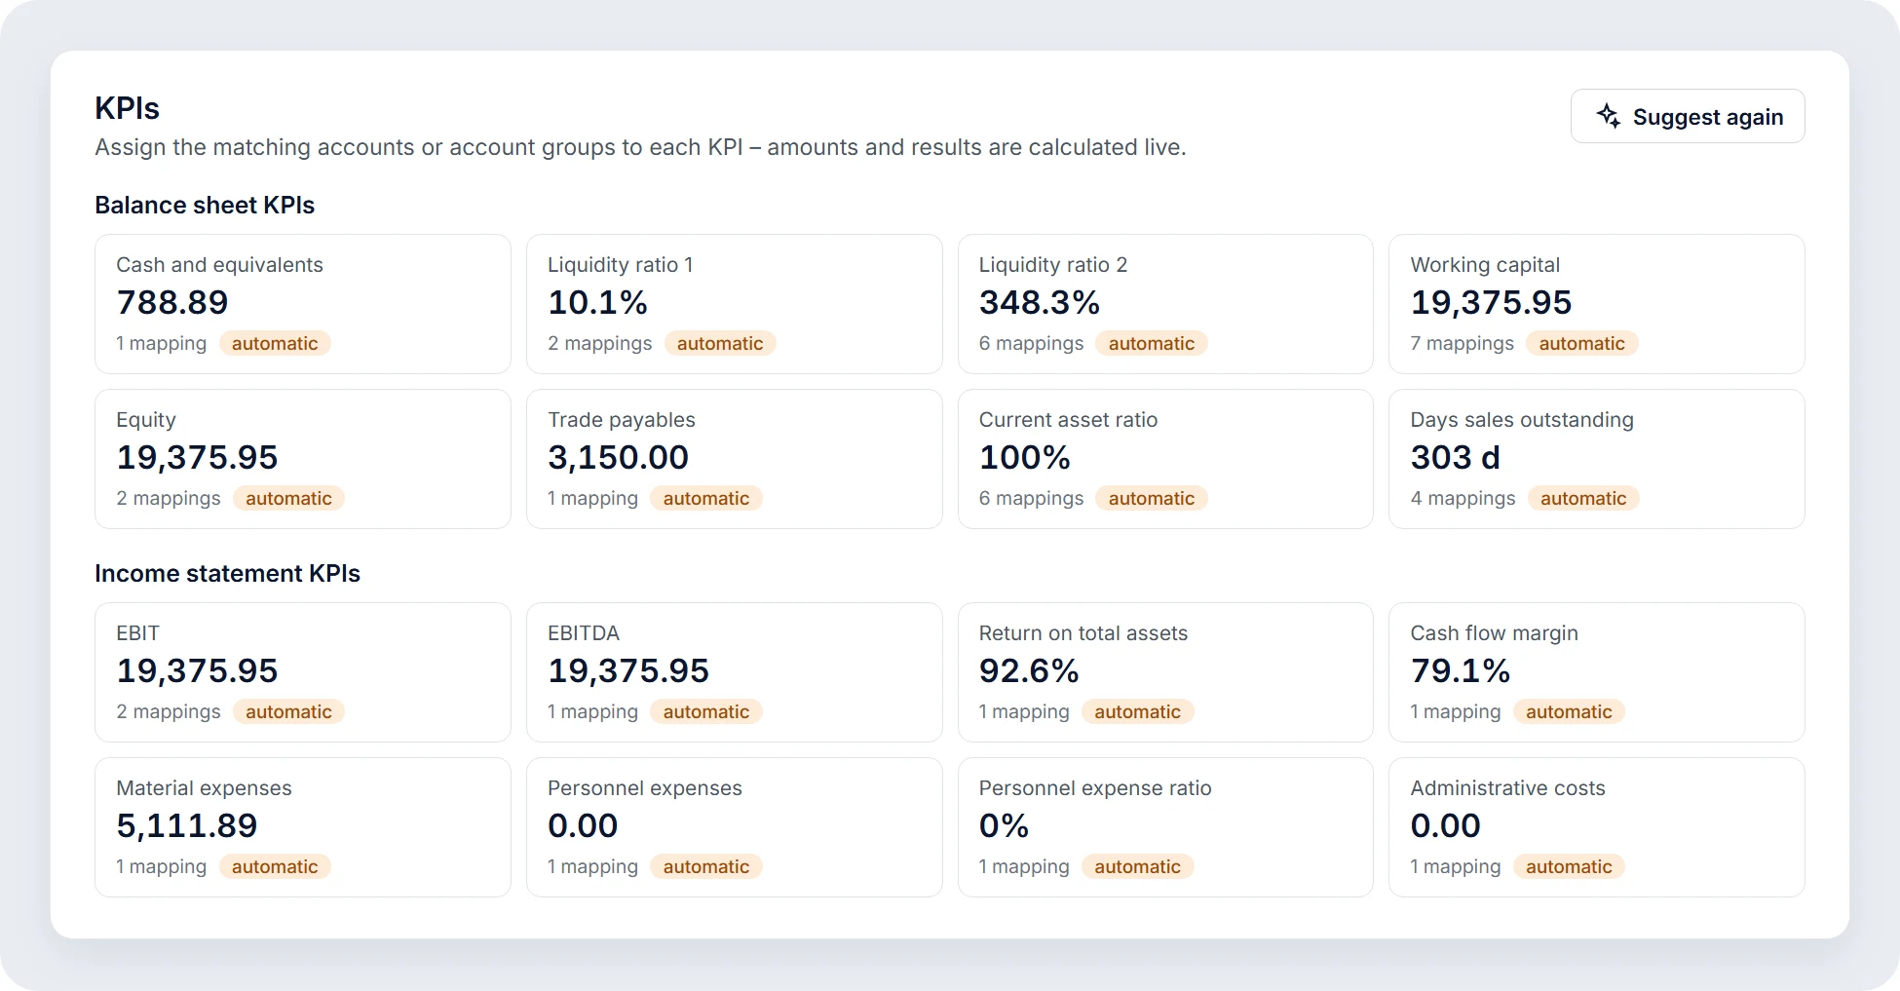Open the Working capital KPI card

pos(1597,304)
